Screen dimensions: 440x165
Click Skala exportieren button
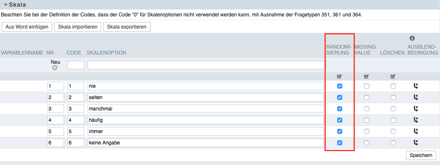127,27
